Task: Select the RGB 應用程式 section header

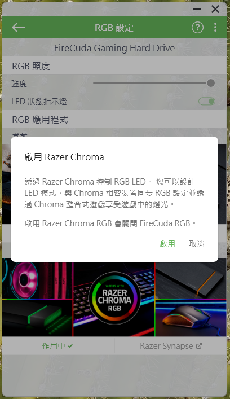Action: [114, 119]
